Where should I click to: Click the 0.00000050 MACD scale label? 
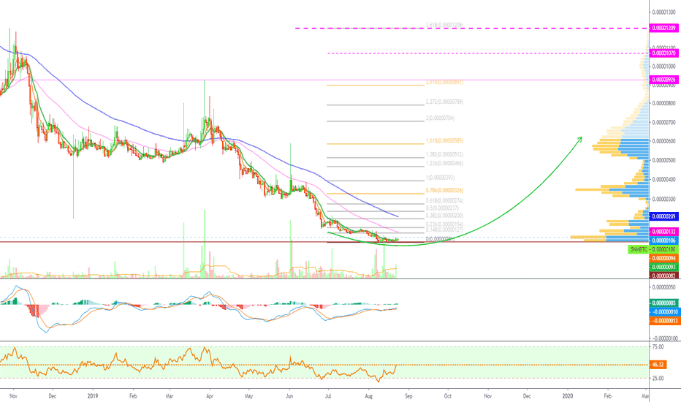(x=664, y=287)
